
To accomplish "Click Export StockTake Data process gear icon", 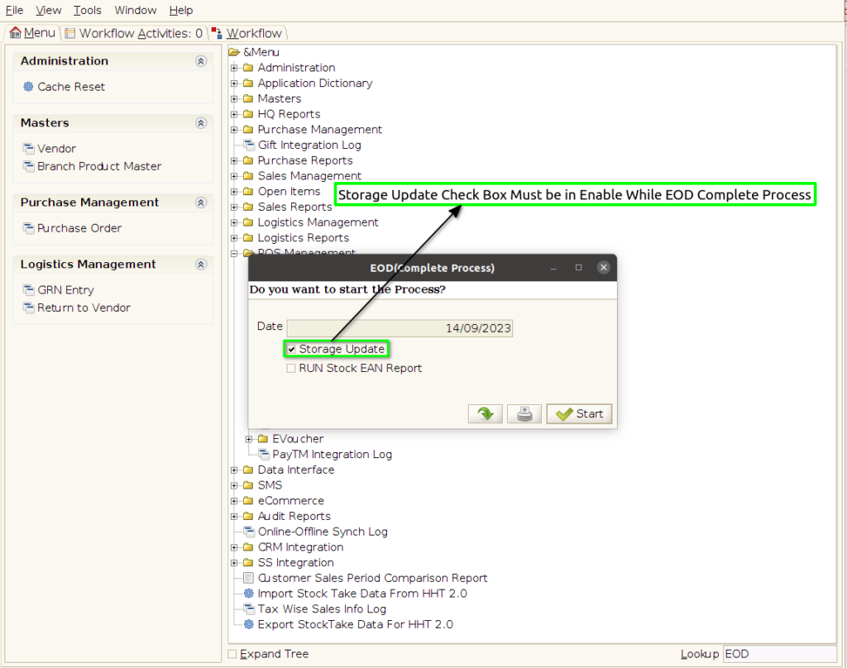I will point(248,624).
